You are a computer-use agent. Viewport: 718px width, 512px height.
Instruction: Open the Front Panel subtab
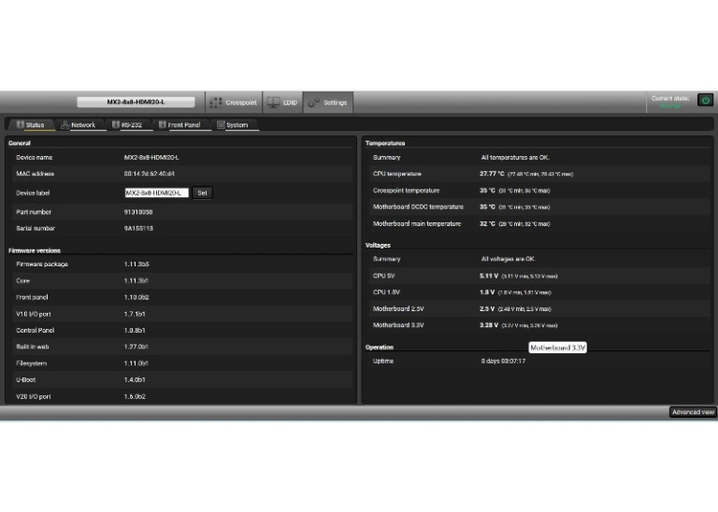(x=180, y=125)
